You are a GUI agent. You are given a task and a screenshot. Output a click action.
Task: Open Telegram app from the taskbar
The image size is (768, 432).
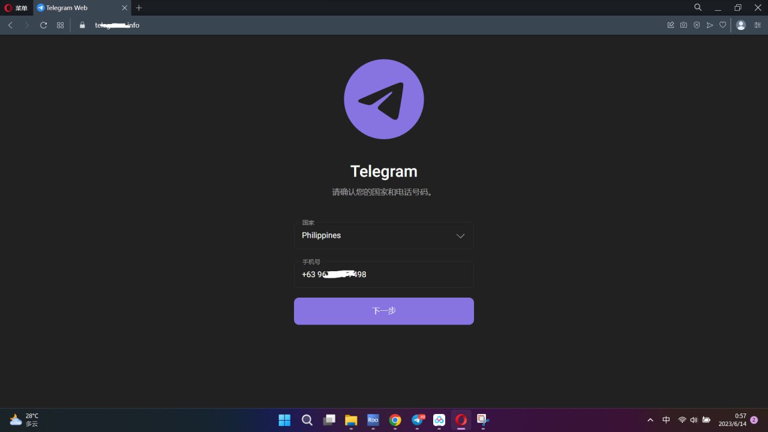click(418, 420)
